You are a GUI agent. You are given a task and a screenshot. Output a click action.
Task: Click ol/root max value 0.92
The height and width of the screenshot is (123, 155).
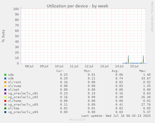click(x=147, y=82)
